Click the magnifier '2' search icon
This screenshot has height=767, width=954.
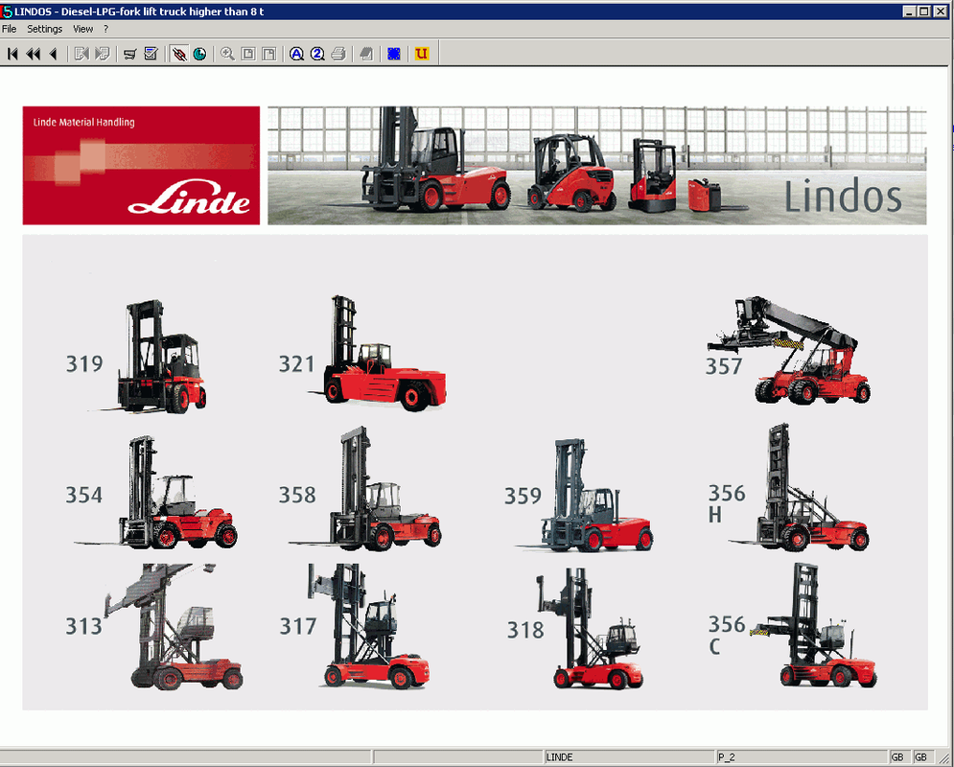[317, 54]
